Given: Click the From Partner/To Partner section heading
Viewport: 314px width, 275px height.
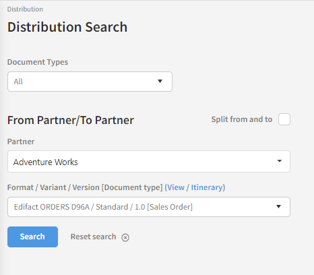Looking at the screenshot, I should 71,120.
